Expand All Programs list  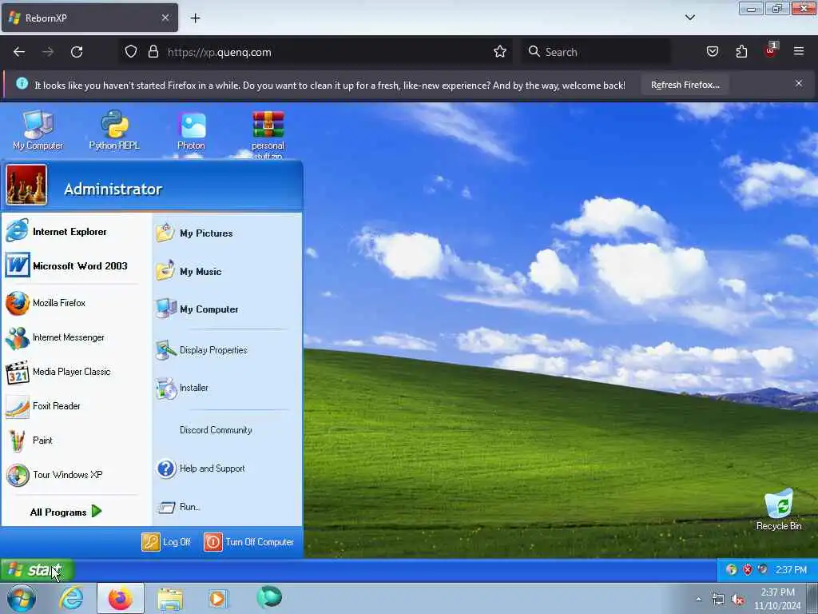click(66, 512)
